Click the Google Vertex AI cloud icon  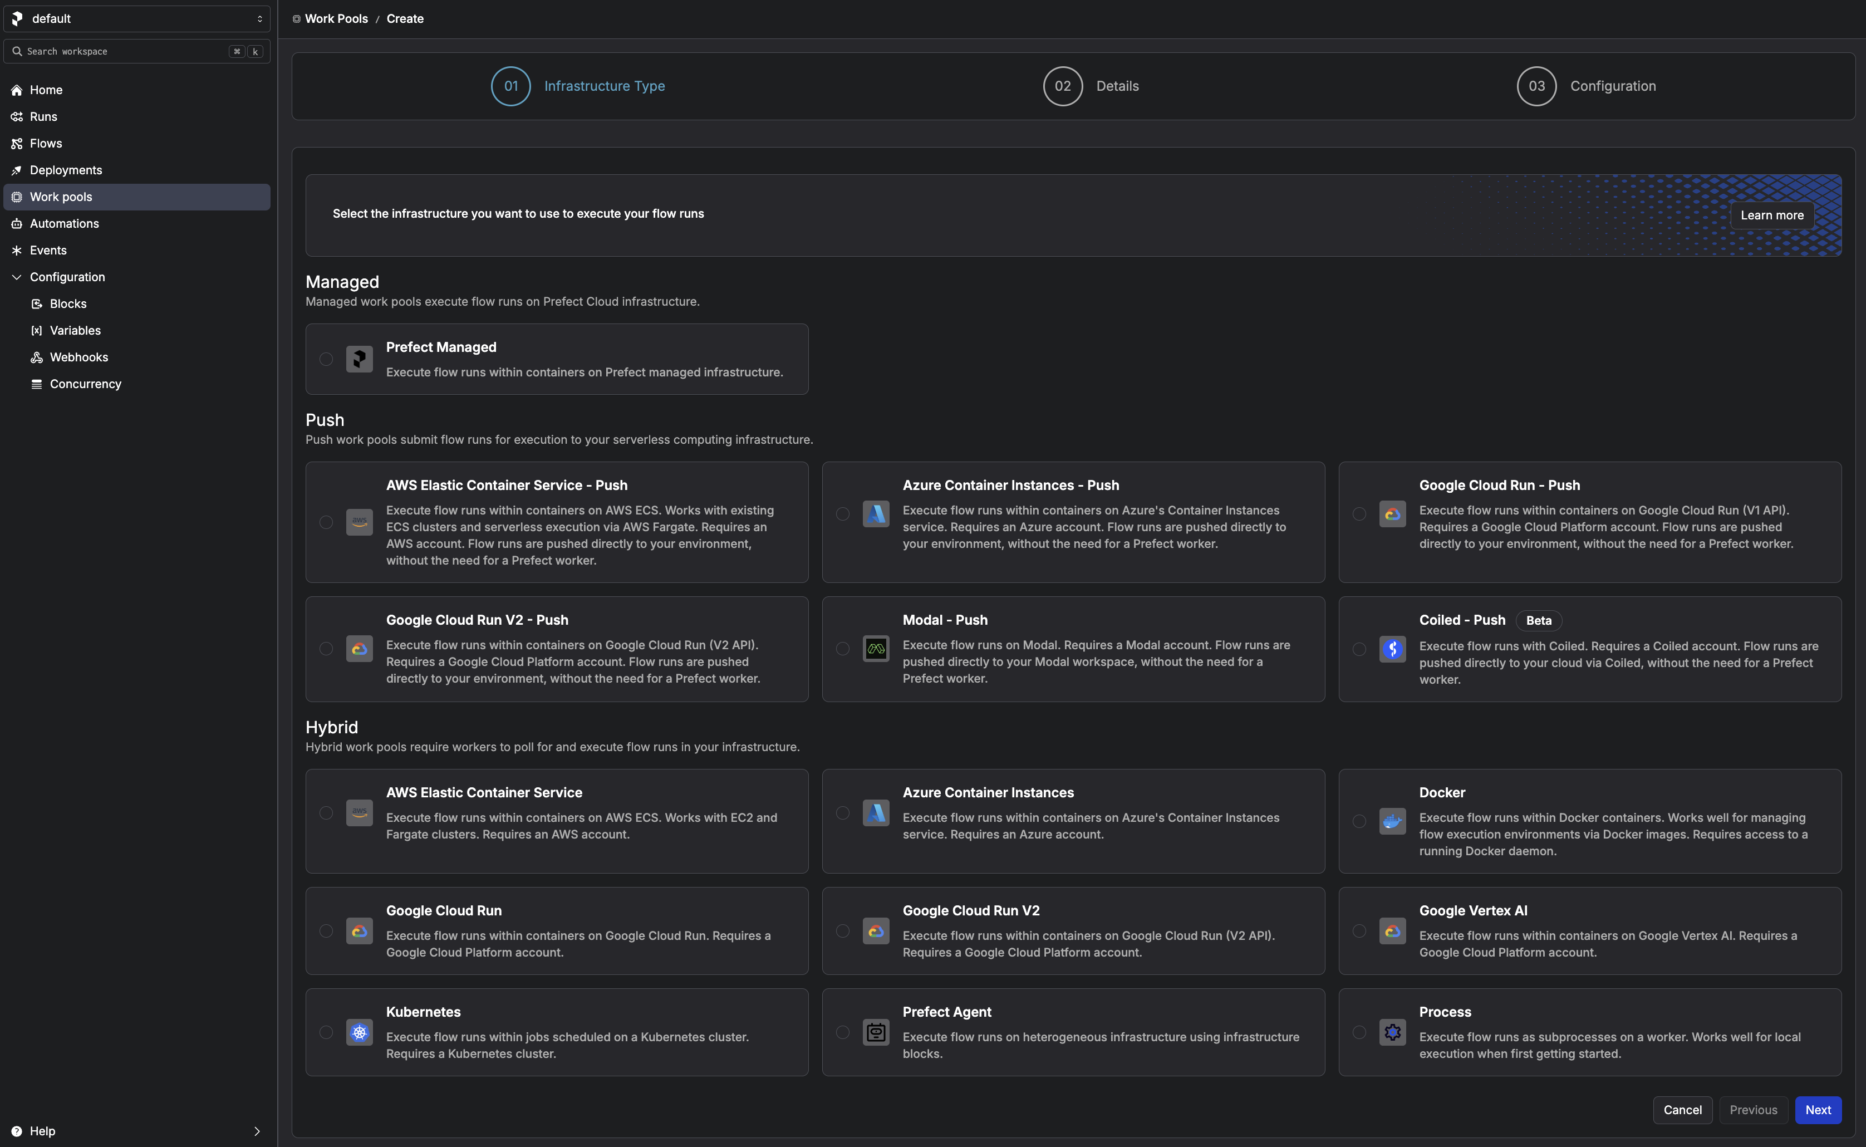click(x=1392, y=931)
